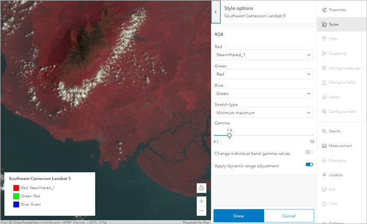The image size is (367, 224).
Task: Open the Edit tool icon
Action: pyautogui.click(x=324, y=189)
